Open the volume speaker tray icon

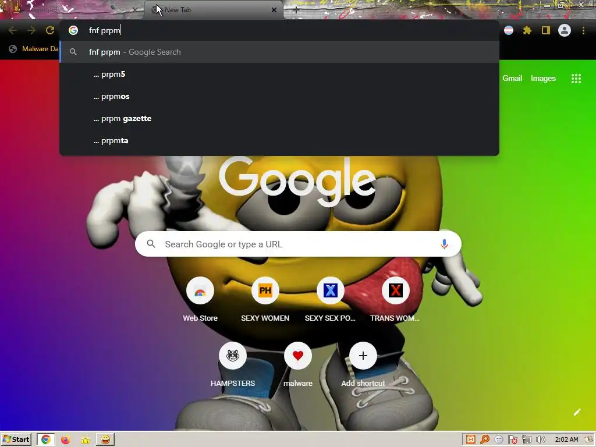(541, 440)
